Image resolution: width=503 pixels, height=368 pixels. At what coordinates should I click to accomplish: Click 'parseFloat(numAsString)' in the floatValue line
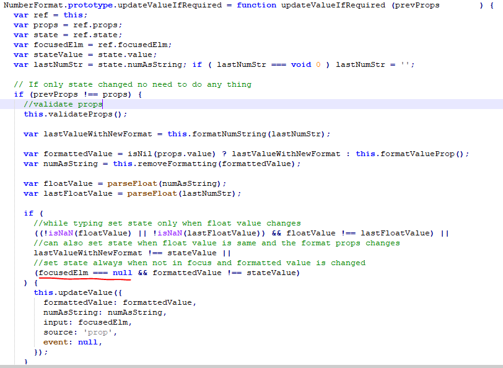pos(164,183)
